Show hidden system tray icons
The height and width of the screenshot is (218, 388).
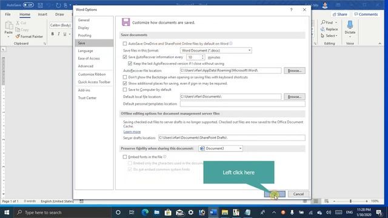(274, 213)
